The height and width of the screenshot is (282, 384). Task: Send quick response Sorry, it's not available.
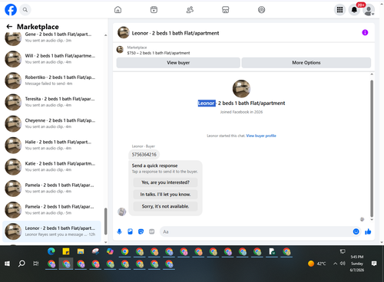pos(165,206)
